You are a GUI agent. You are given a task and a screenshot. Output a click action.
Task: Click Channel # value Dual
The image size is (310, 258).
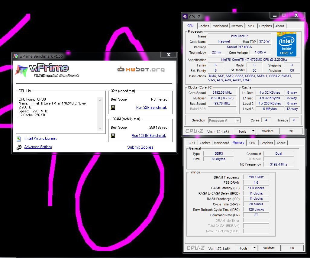click(279, 153)
